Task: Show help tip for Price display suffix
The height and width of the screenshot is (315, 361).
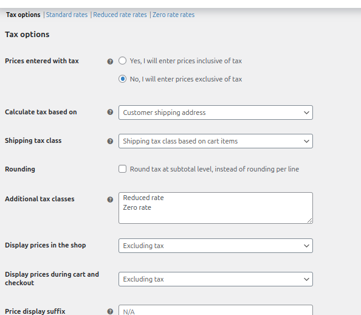Action: tap(110, 311)
